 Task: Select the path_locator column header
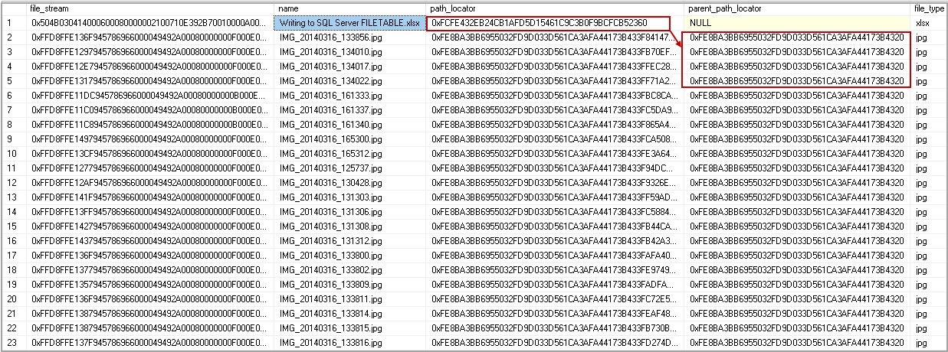(x=555, y=8)
